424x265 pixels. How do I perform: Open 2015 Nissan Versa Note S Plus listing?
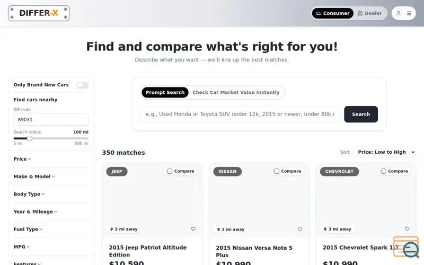pyautogui.click(x=254, y=251)
